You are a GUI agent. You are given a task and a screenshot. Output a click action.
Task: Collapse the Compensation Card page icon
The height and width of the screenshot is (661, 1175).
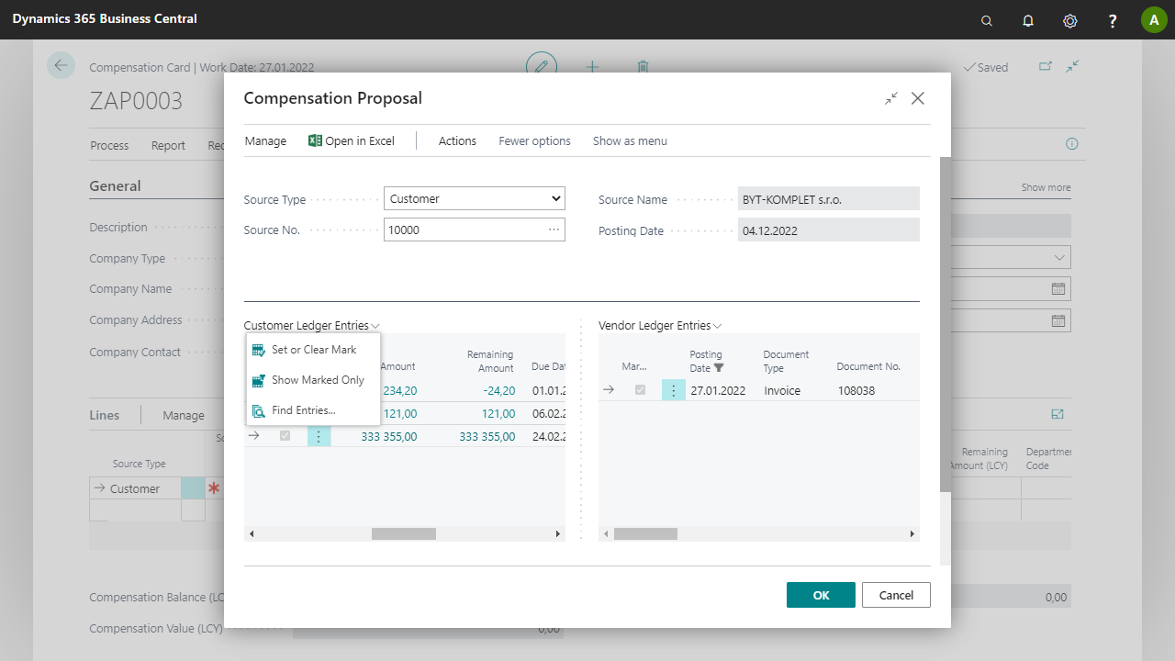coord(1073,66)
